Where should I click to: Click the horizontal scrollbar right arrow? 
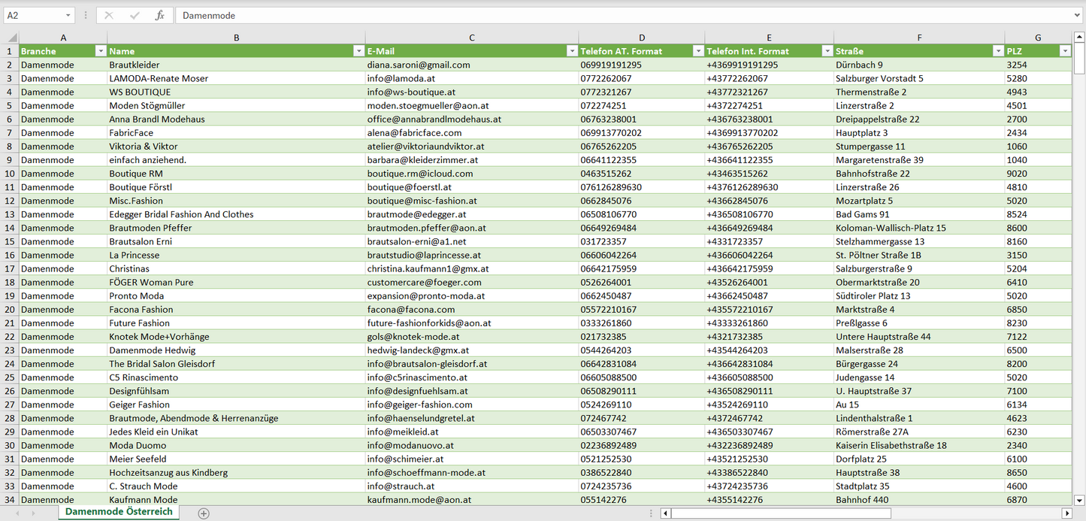[x=1066, y=513]
